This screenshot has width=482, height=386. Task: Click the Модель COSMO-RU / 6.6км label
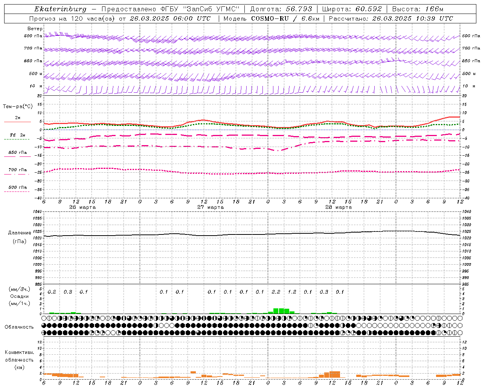(x=272, y=18)
